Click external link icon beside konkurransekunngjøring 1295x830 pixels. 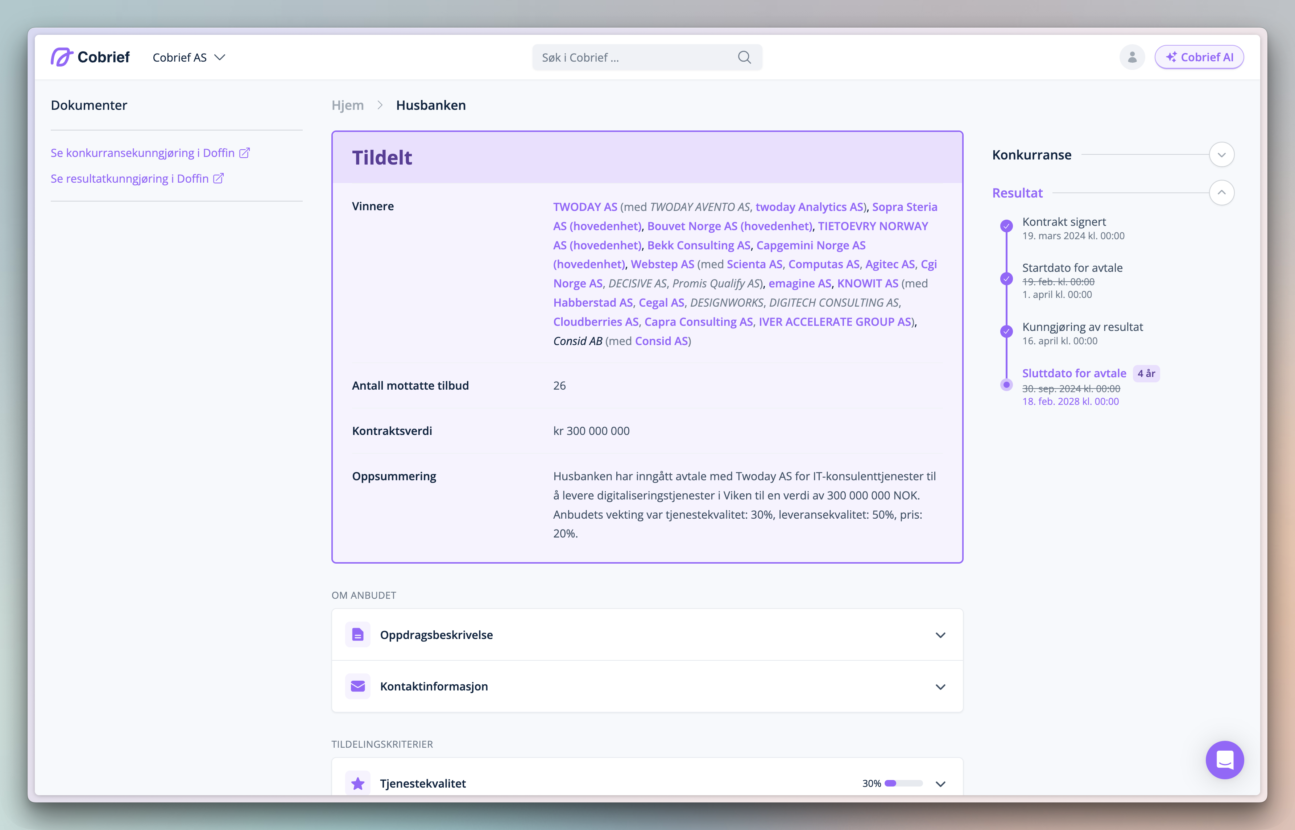245,153
